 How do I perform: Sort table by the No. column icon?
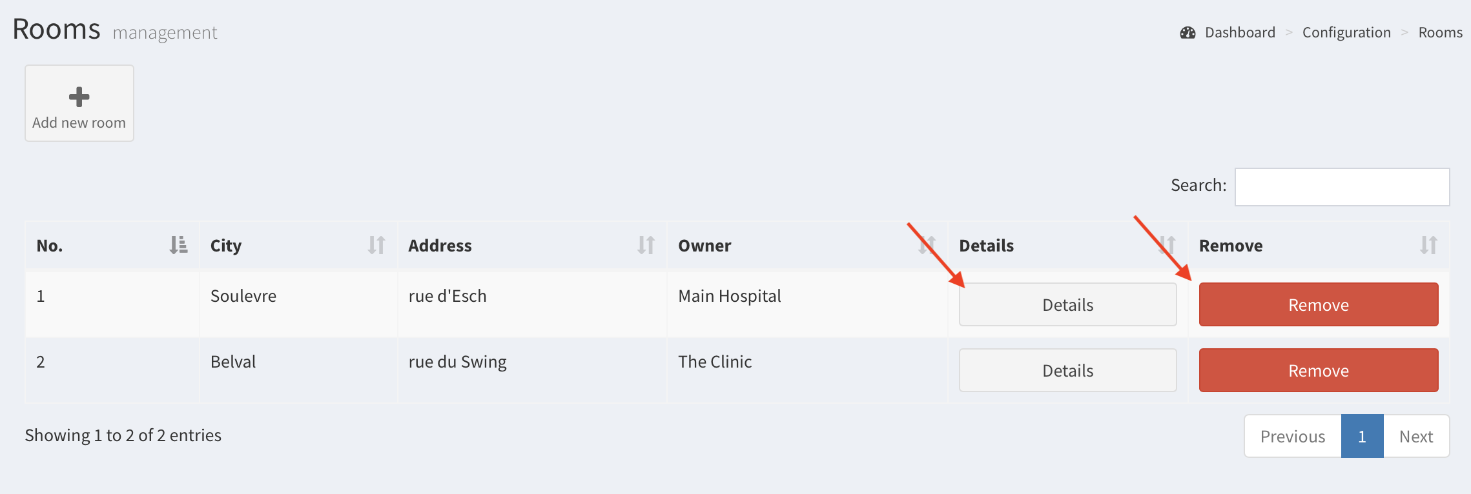click(x=178, y=245)
